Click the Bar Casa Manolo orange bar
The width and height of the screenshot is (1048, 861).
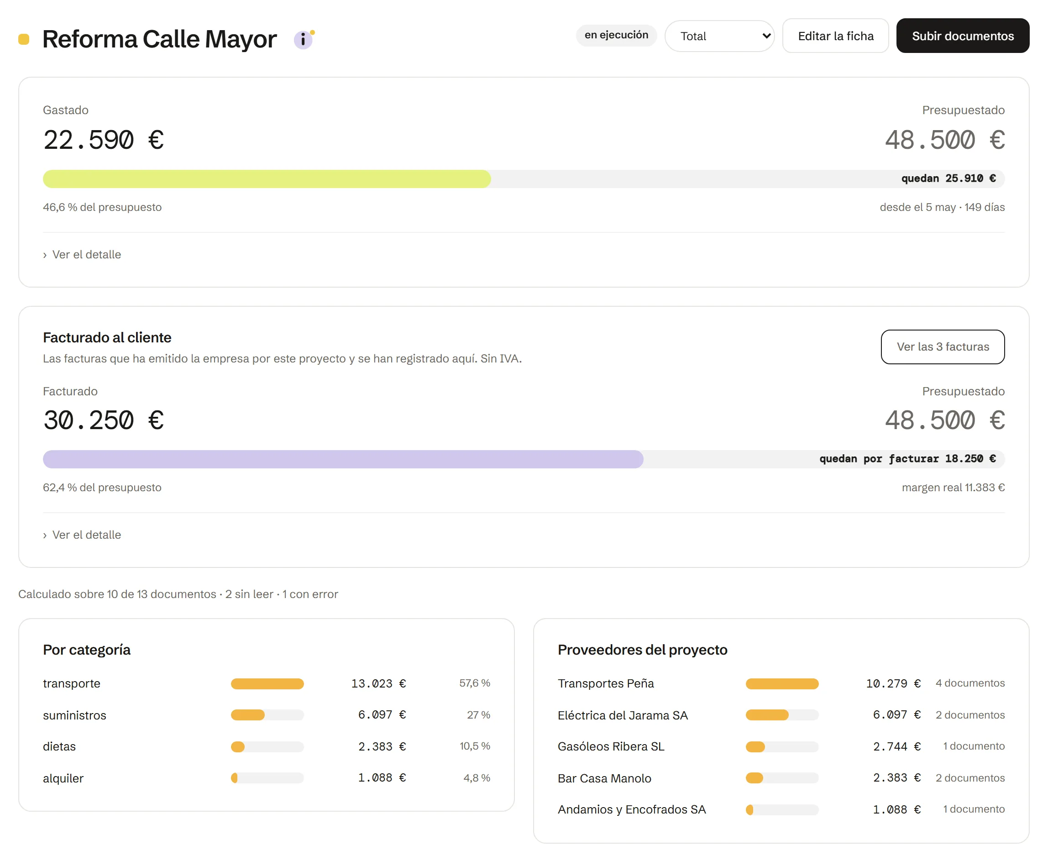[754, 778]
